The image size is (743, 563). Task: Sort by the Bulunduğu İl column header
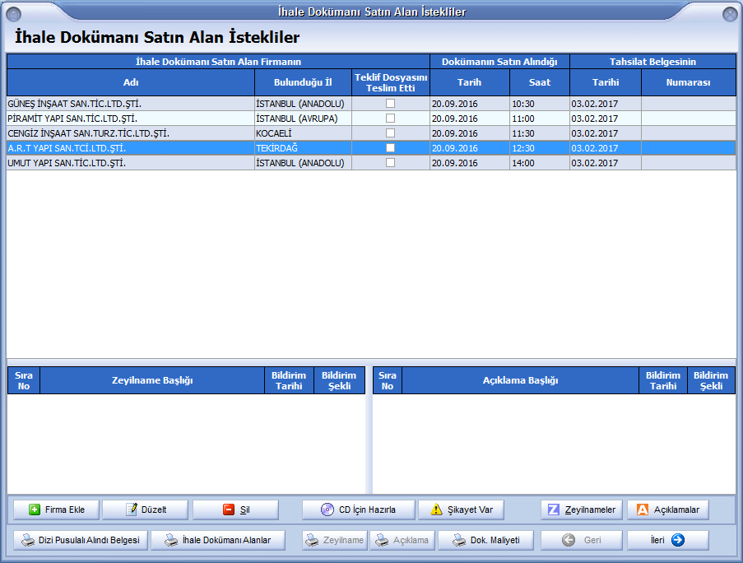click(302, 82)
